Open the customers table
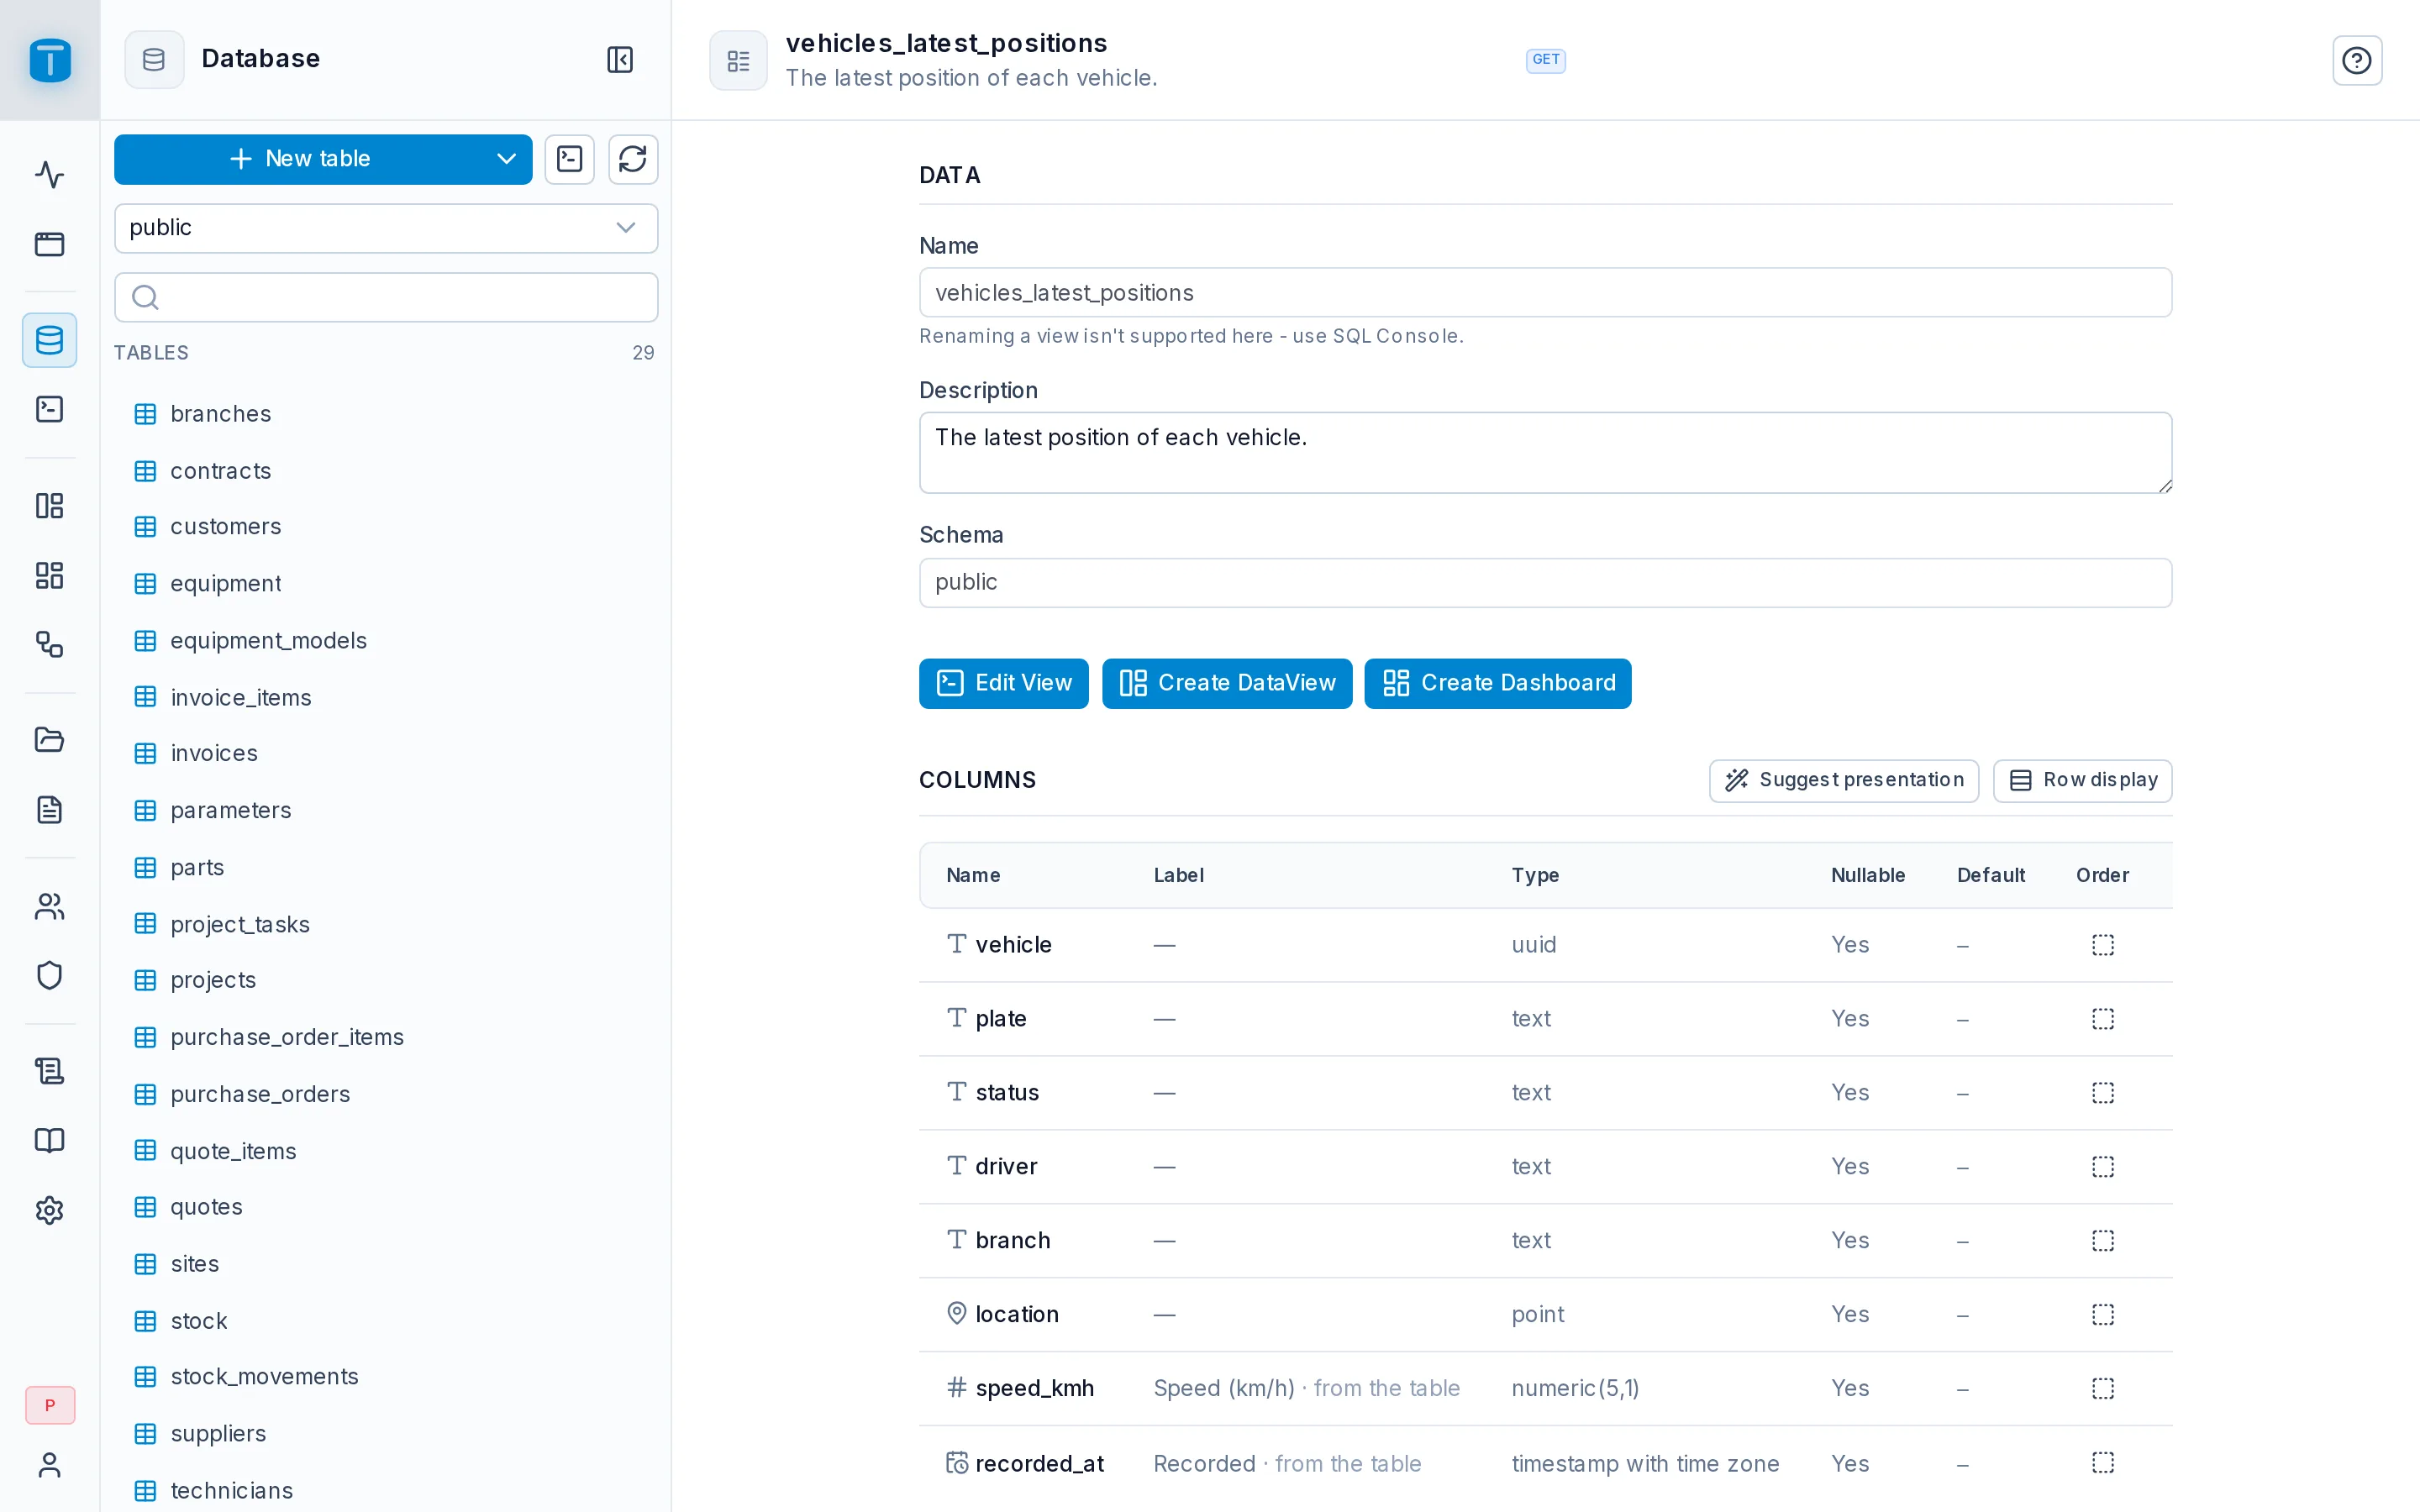This screenshot has width=2420, height=1512. point(386,527)
